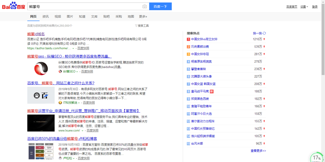Open 百度首页 link in the header
This screenshot has height=162, width=325.
pyautogui.click(x=292, y=7)
